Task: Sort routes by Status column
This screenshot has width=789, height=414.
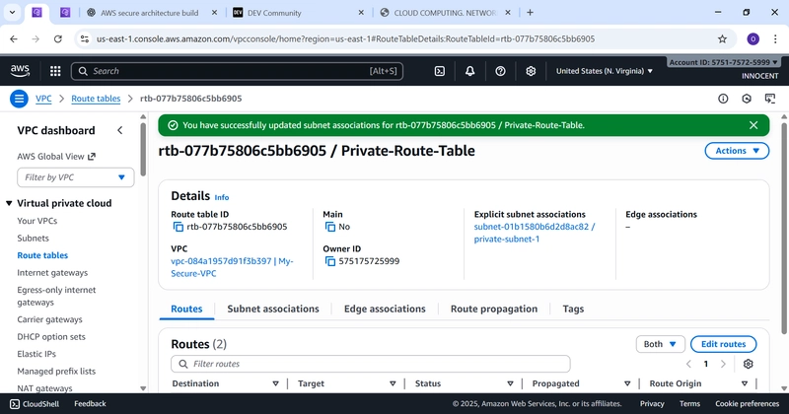Action: 510,383
